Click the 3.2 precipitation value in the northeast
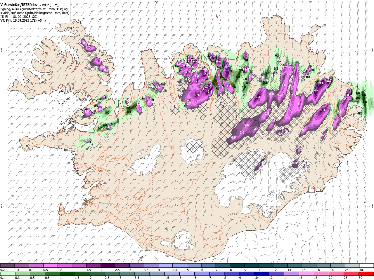374x280 pixels. pyautogui.click(x=316, y=90)
